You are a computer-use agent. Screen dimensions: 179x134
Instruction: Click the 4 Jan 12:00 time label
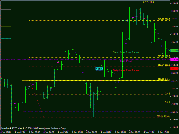point(163,132)
